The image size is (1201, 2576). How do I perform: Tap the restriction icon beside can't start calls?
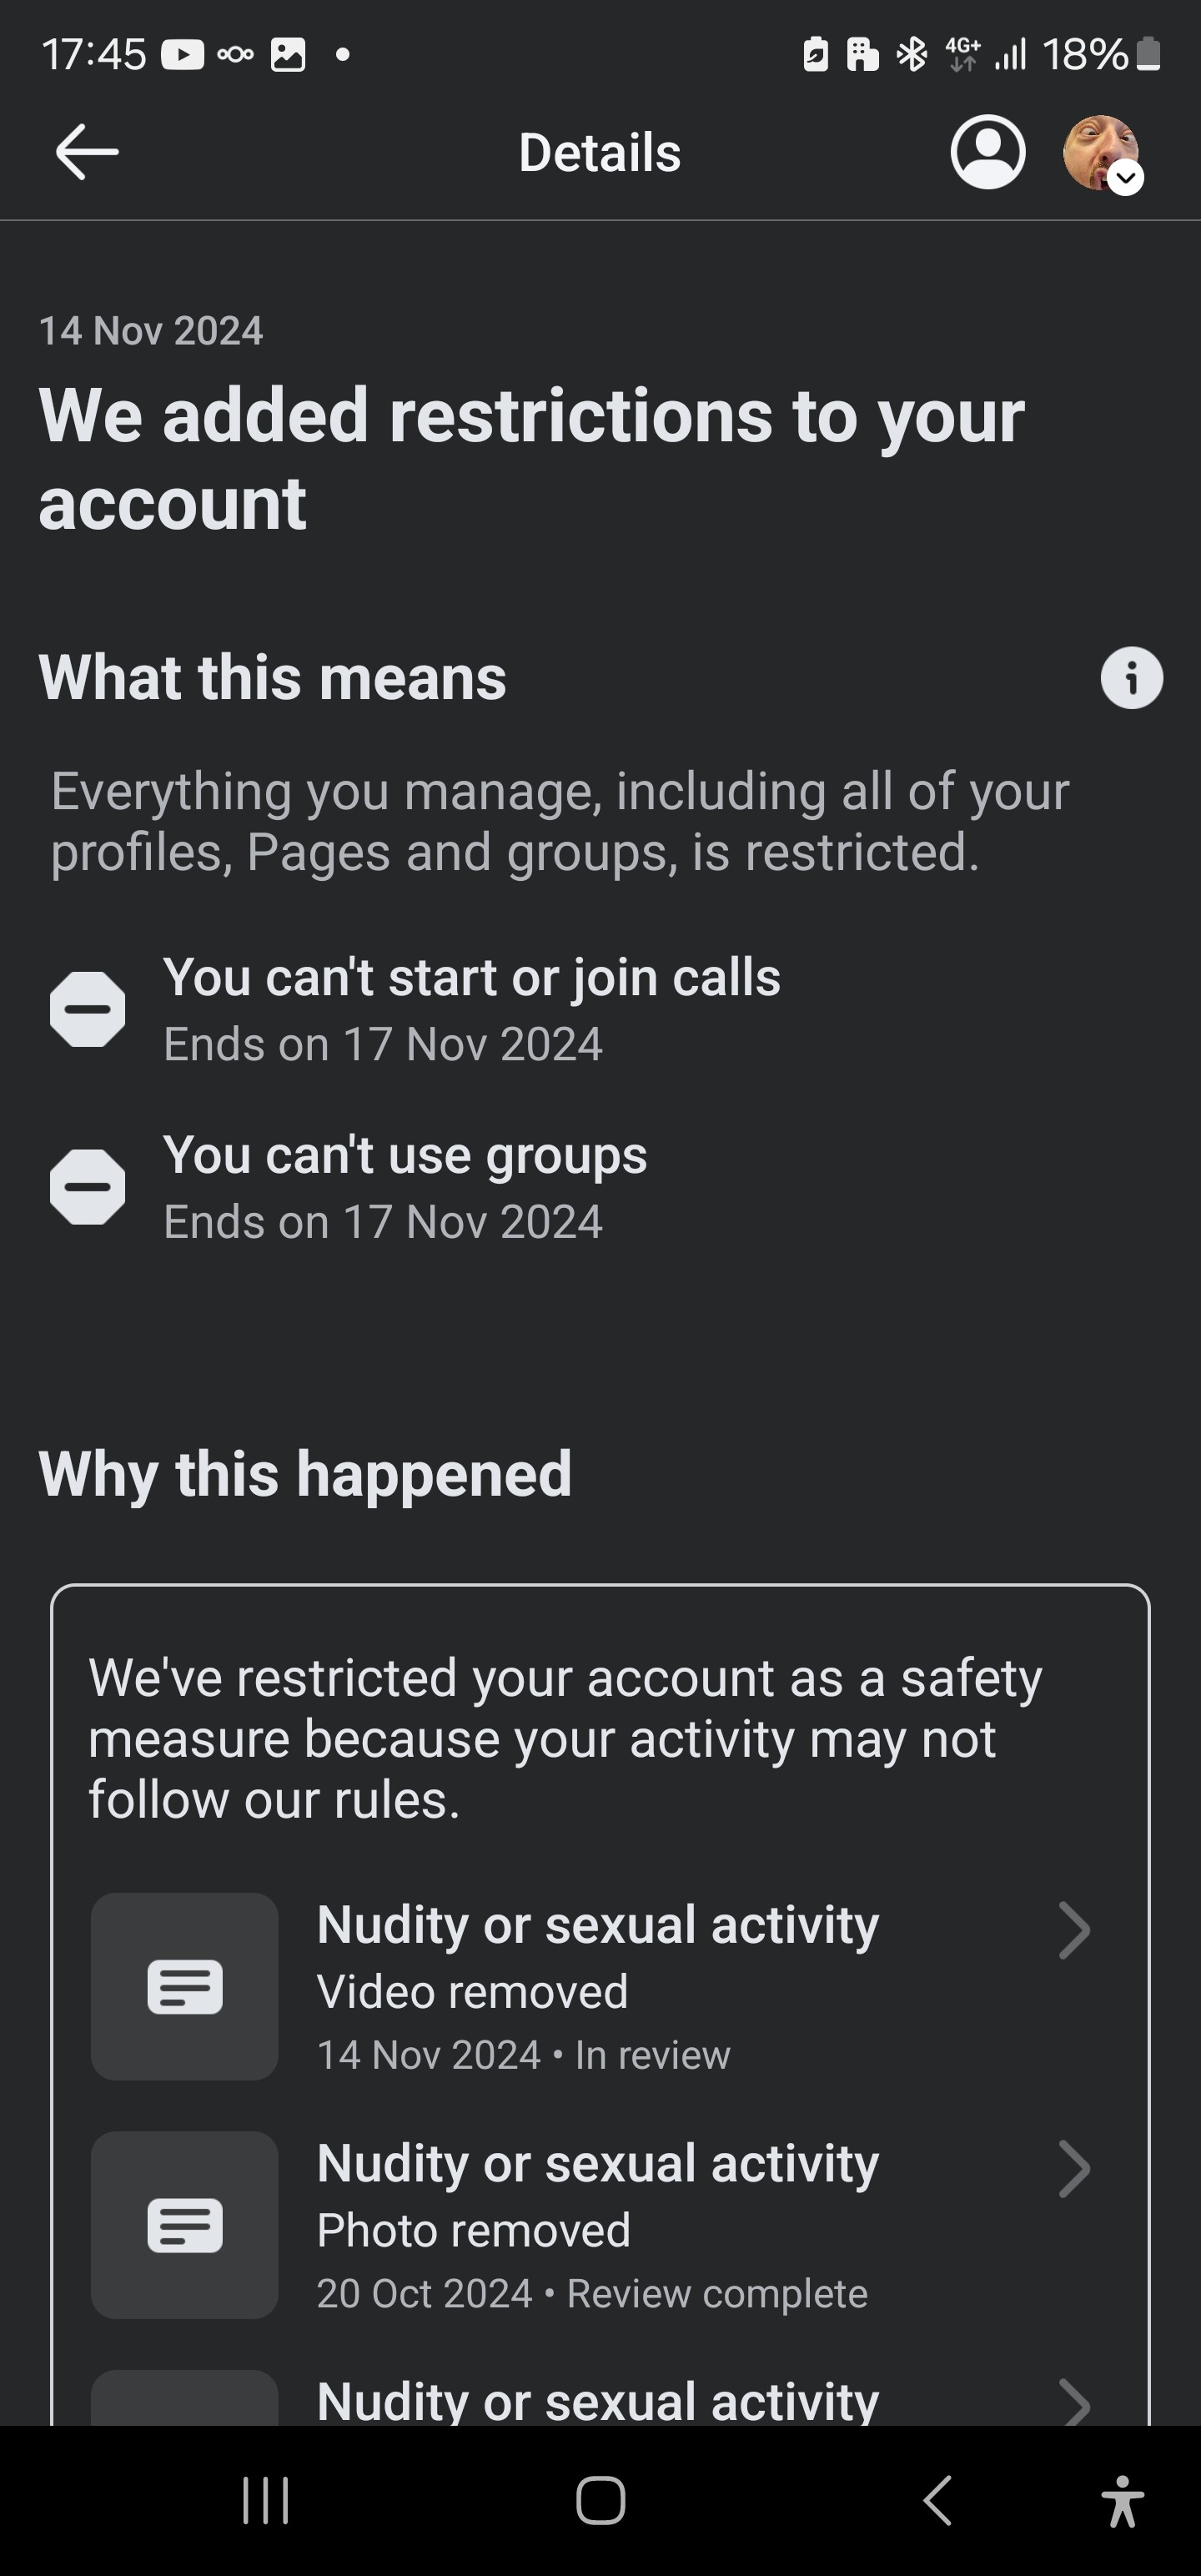pyautogui.click(x=88, y=1009)
